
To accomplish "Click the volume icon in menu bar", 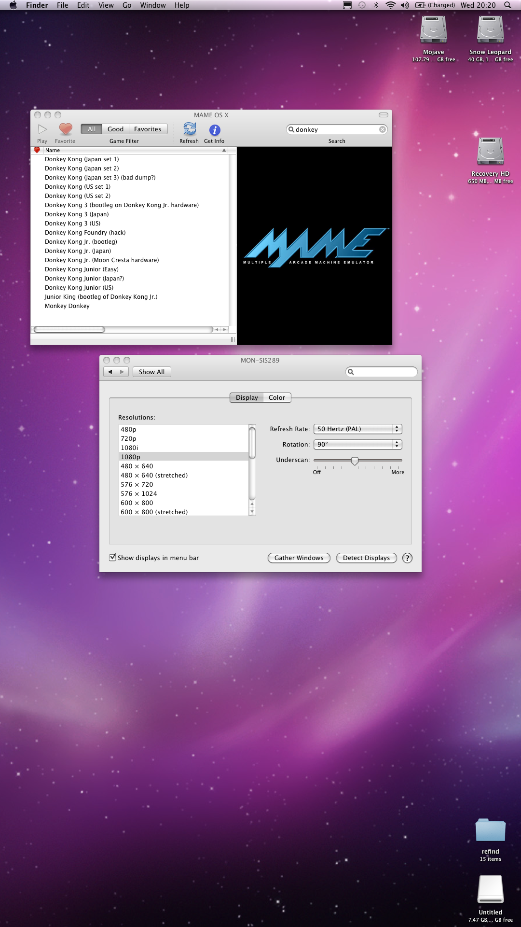I will coord(405,5).
